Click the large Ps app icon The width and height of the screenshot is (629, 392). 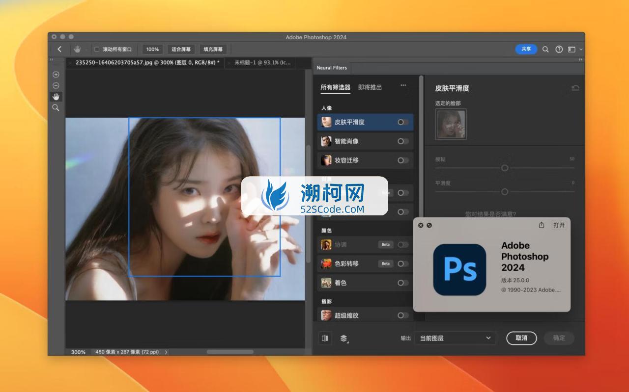pyautogui.click(x=459, y=270)
